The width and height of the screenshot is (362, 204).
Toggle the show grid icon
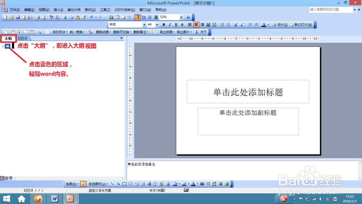[x=150, y=17]
